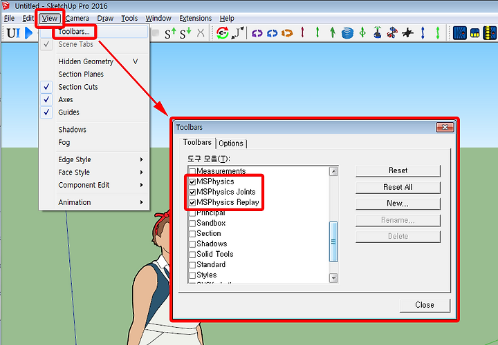Select the green curvy piston joint

[x=438, y=32]
